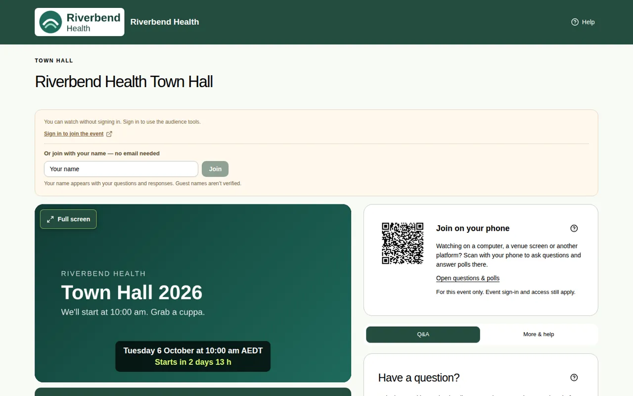
Task: Switch to the Q&A tab
Action: (x=423, y=335)
